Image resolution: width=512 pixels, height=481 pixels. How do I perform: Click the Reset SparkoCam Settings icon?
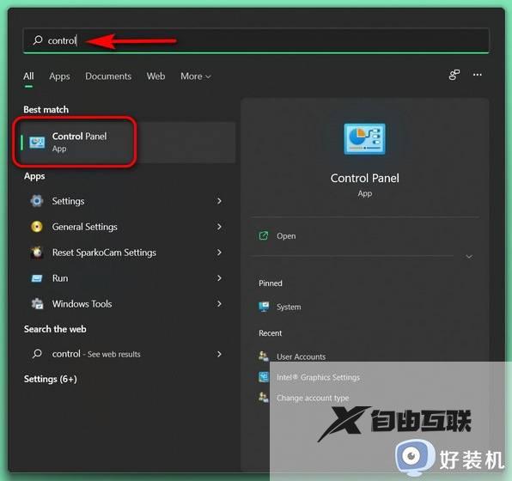coord(37,252)
